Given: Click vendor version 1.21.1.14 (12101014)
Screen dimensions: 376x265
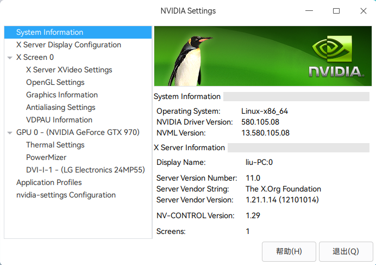Looking at the screenshot, I should click(x=282, y=200).
